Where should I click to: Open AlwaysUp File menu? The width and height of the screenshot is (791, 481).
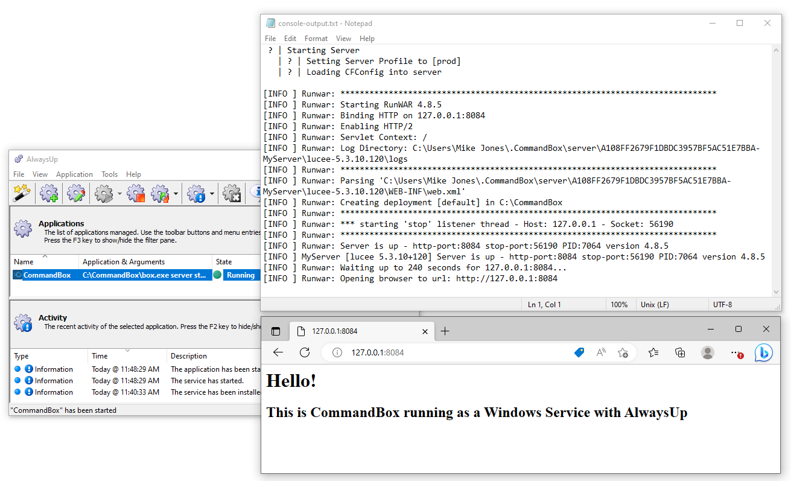[19, 174]
